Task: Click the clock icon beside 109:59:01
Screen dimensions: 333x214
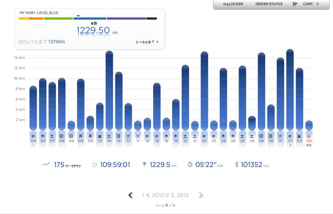Action: click(95, 164)
